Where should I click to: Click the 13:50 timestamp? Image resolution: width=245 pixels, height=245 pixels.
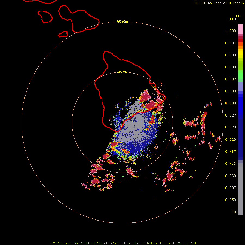[x=190, y=243]
